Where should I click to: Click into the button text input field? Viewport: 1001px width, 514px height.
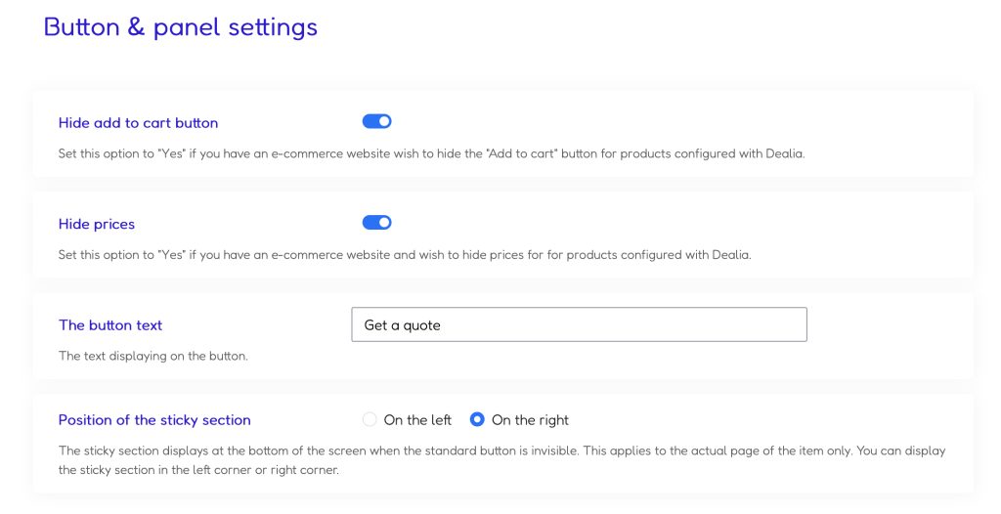[x=579, y=324]
